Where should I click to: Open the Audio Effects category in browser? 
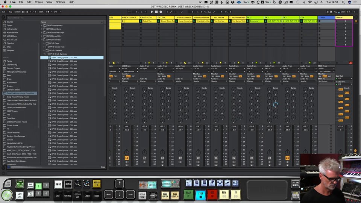click(x=12, y=32)
